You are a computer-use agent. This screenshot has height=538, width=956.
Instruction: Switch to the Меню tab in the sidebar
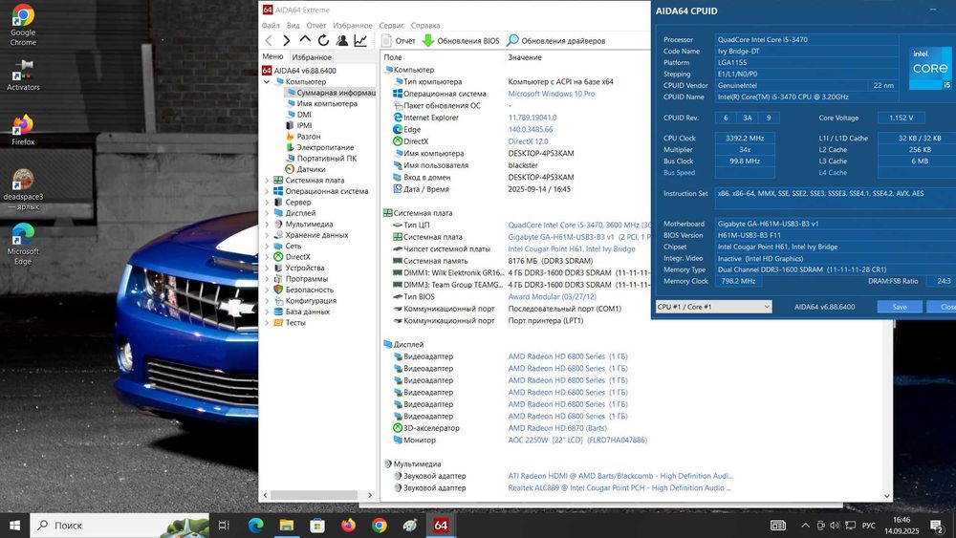coord(272,56)
